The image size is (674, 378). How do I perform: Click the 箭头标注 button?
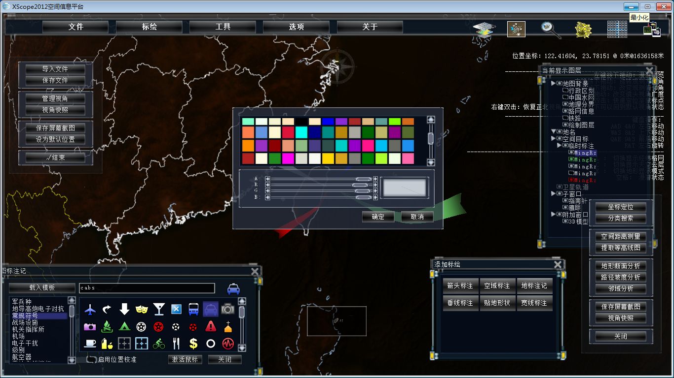[x=460, y=285]
